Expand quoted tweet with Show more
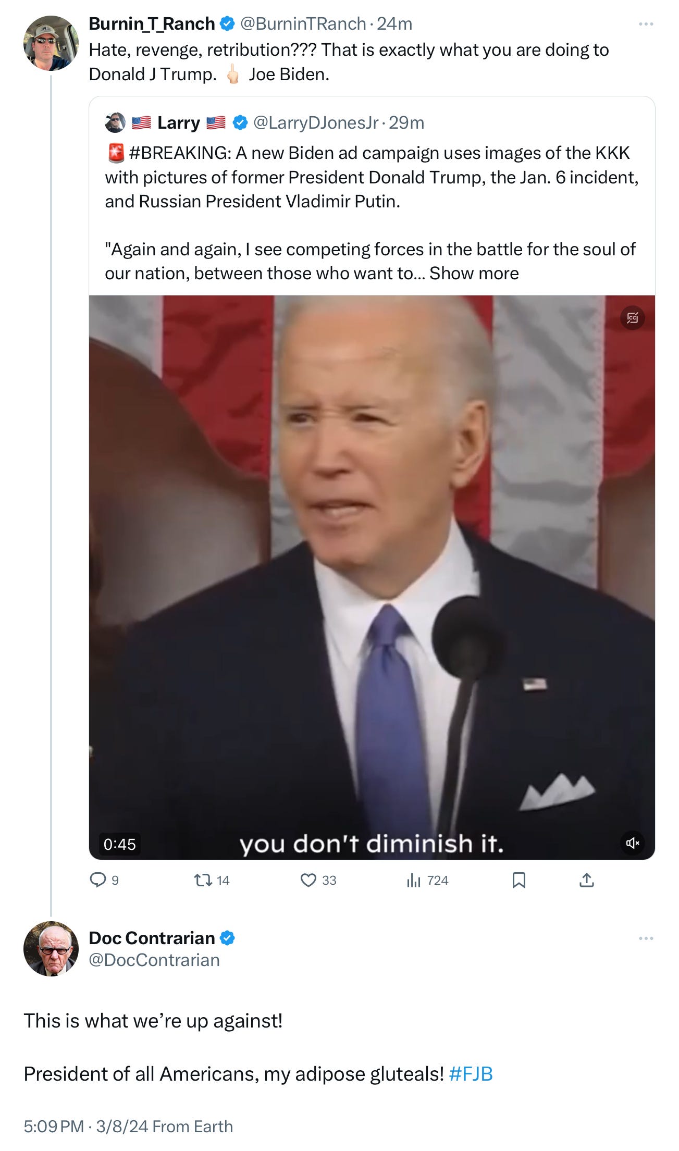The height and width of the screenshot is (1151, 679). pos(474,274)
